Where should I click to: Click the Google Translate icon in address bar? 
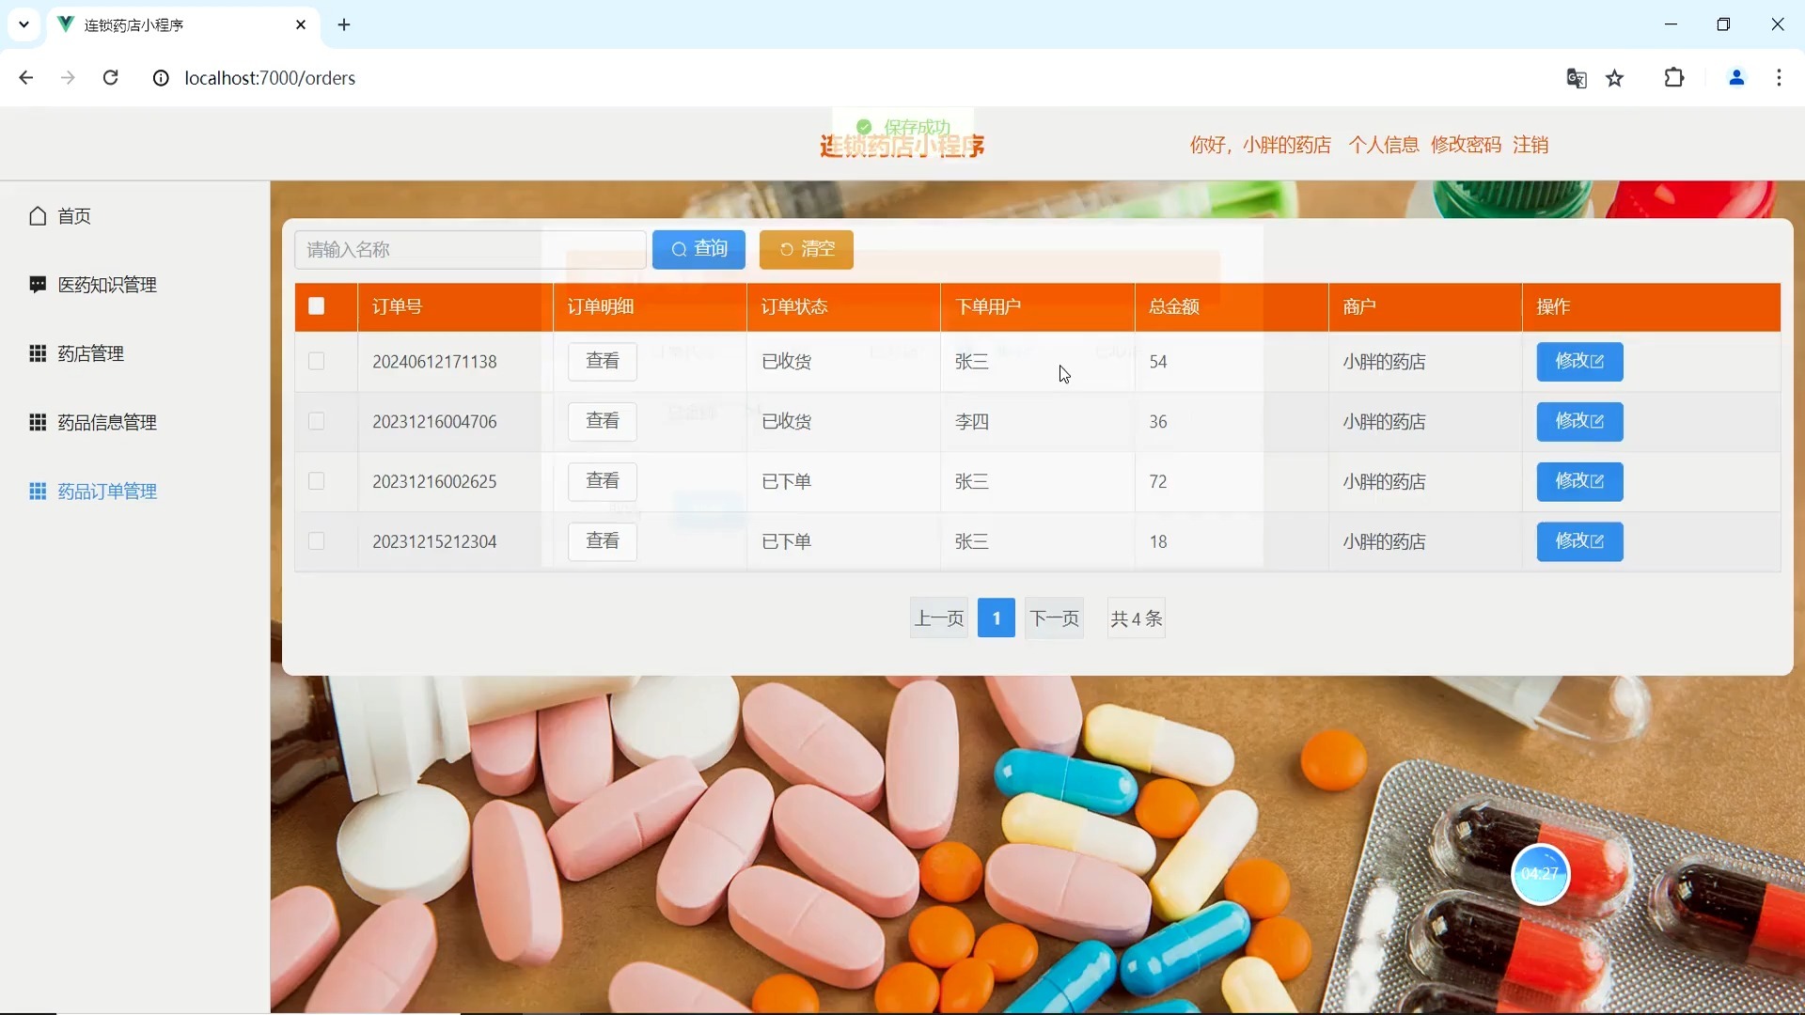coord(1576,78)
